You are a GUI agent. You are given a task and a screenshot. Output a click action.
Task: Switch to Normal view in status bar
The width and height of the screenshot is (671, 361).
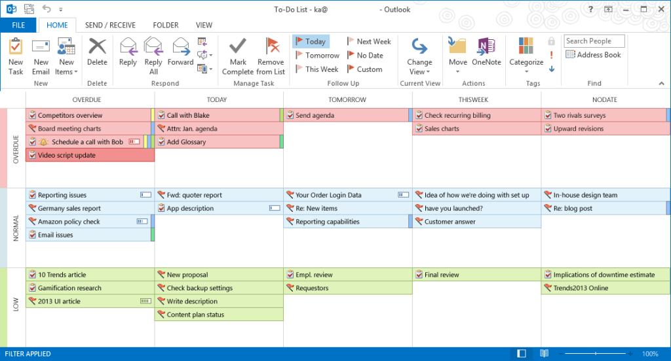[521, 353]
